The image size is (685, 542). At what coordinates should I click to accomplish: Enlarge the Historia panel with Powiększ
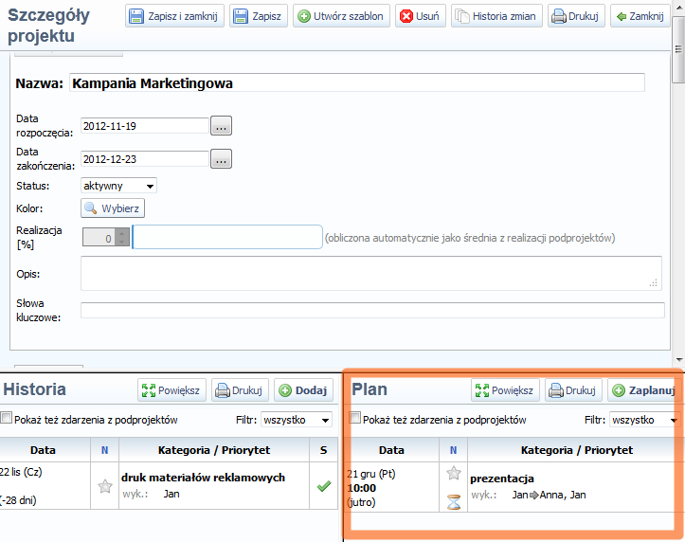(x=171, y=389)
